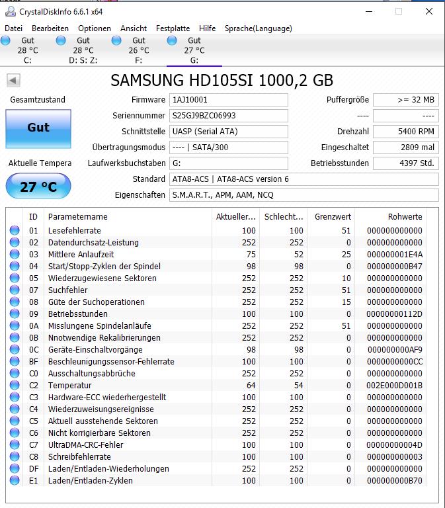Click the Eigenschaften field S.M.A.R.T., APM, AAM, NCQ
Screen dimensions: 445x508
point(304,195)
